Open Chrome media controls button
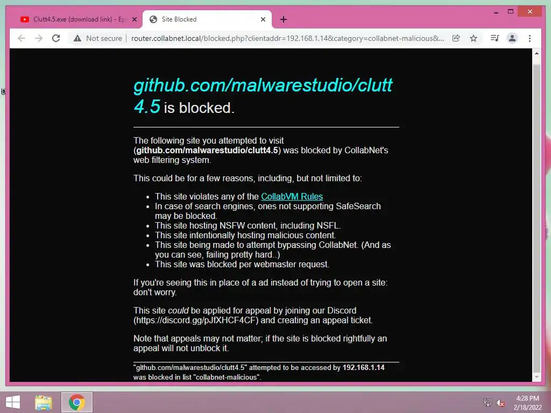This screenshot has width=551, height=413. tap(495, 38)
